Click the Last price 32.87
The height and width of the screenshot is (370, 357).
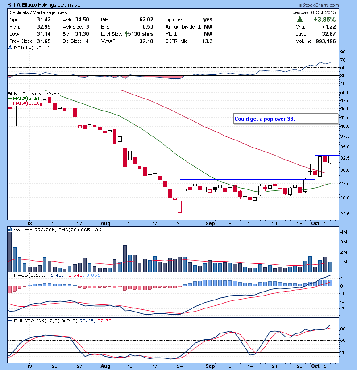click(x=329, y=34)
